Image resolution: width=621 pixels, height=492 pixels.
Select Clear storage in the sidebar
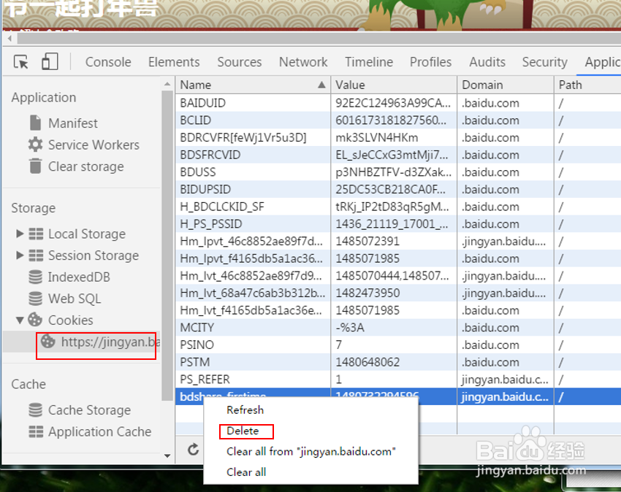(x=86, y=166)
